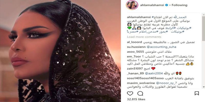This screenshot has width=205, height=102.
Task: Like the post with heart icon
Action: [130, 93]
